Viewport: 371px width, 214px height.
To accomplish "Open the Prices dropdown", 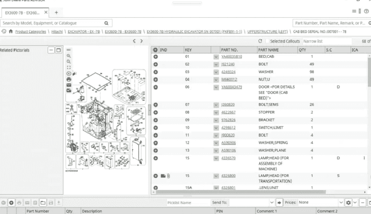I will [341, 203].
